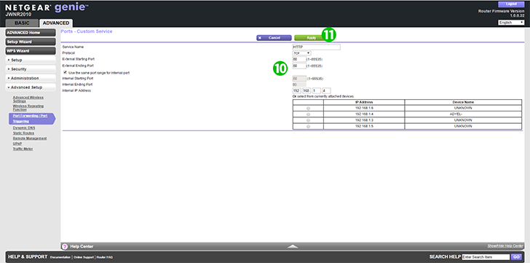530x263 pixels.
Task: Click the first octet of Internal IP Address
Action: point(296,90)
